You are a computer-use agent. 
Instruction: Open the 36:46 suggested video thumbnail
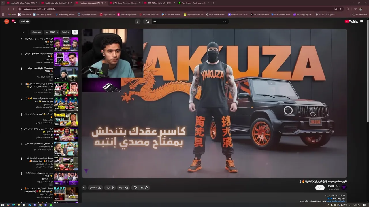click(66, 44)
